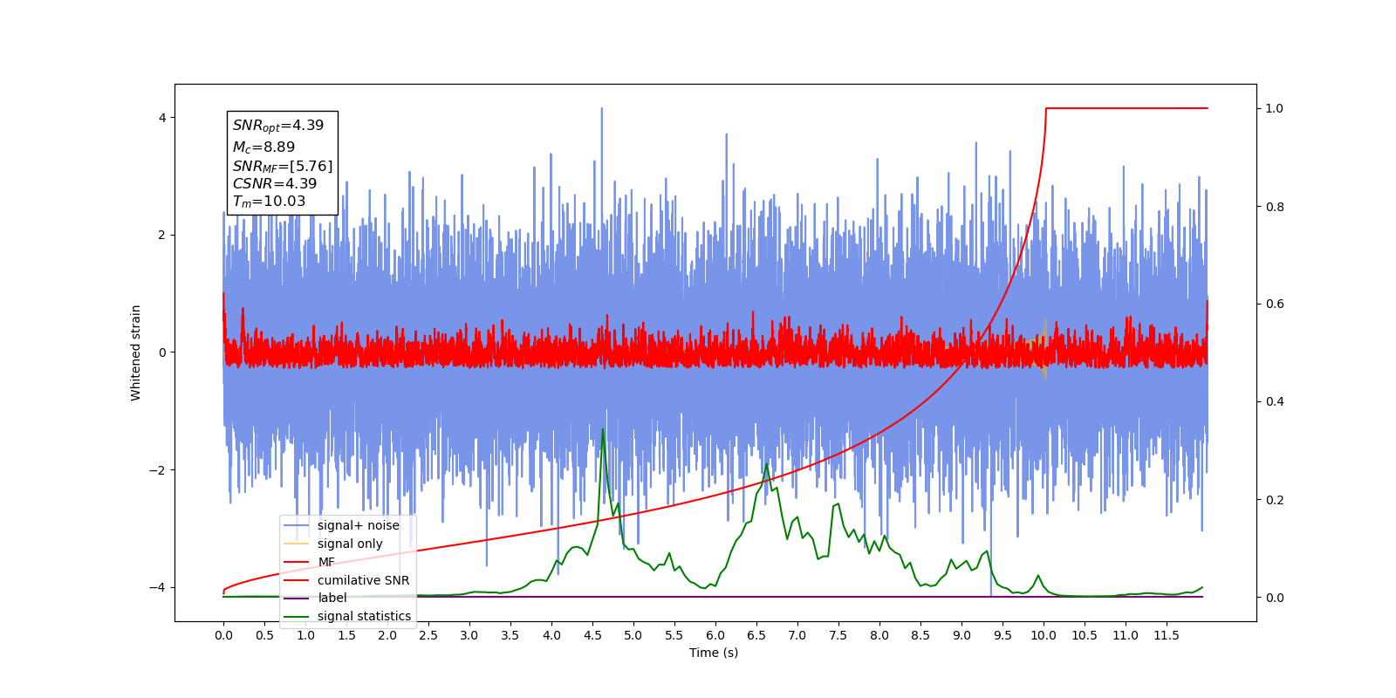Click the 'signal+ noise' legend label
Viewport: 1396px width, 698px height.
tap(358, 525)
